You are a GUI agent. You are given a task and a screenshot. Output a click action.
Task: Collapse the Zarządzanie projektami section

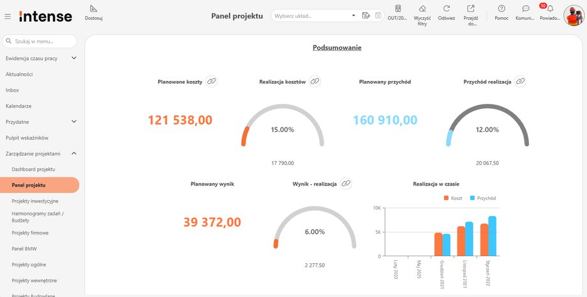(74, 153)
